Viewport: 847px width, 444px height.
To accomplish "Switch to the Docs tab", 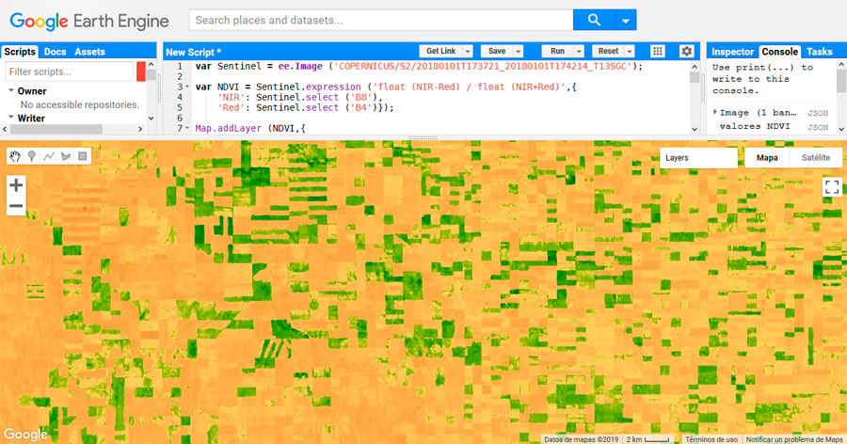I will [55, 52].
